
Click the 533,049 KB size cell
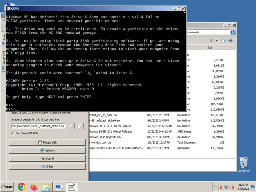217,71
